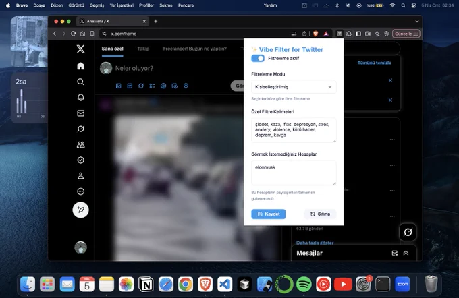Screen dimensions: 459x298
Task: Open the Dosya menu
Action: pos(39,5)
